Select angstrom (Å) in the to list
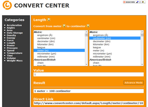Image resolution: width=148 pixels, height=107 pixels. [x=115, y=35]
